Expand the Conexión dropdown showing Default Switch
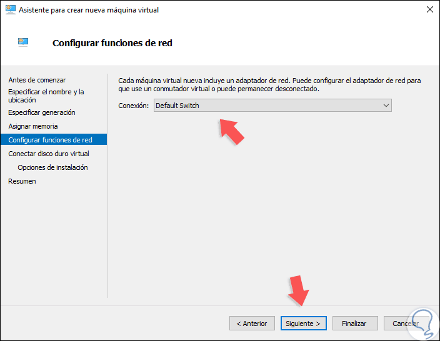 [272, 106]
